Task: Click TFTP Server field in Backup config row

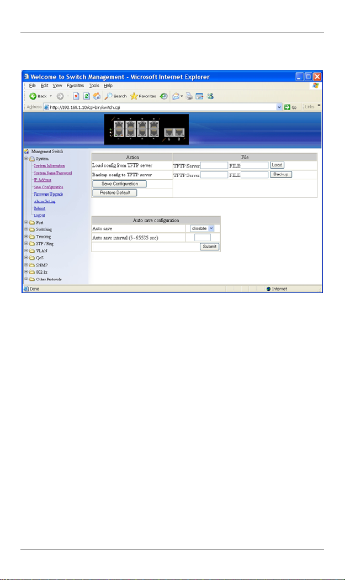Action: click(x=214, y=175)
